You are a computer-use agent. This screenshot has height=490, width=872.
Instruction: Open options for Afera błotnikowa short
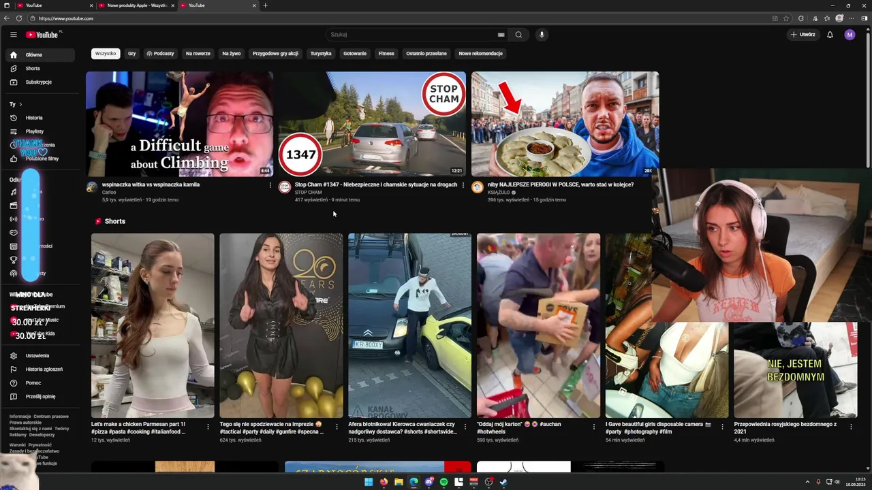pyautogui.click(x=465, y=427)
